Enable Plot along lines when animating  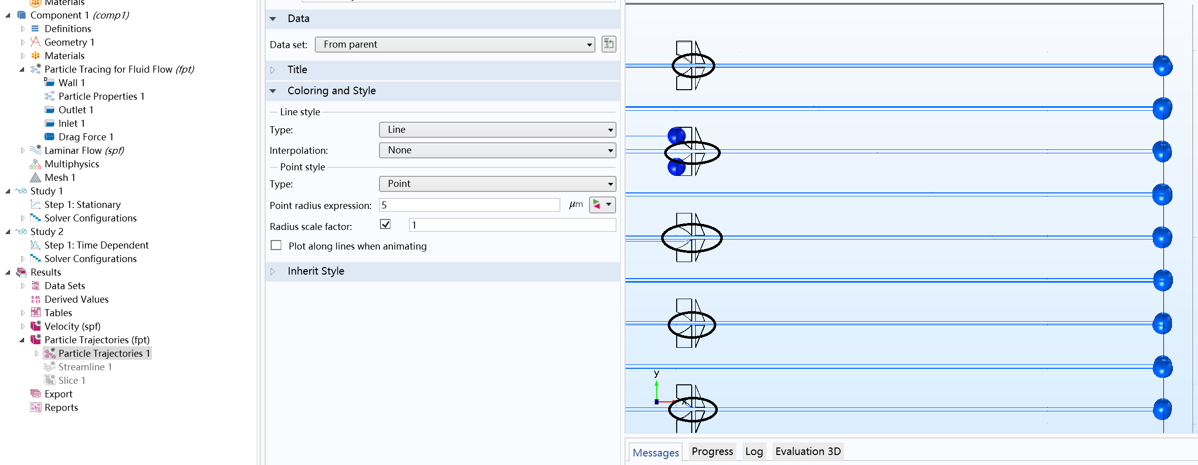coord(276,246)
